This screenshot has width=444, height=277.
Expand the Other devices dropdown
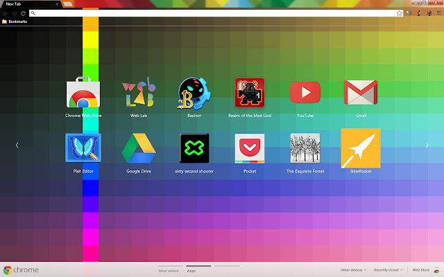353,270
